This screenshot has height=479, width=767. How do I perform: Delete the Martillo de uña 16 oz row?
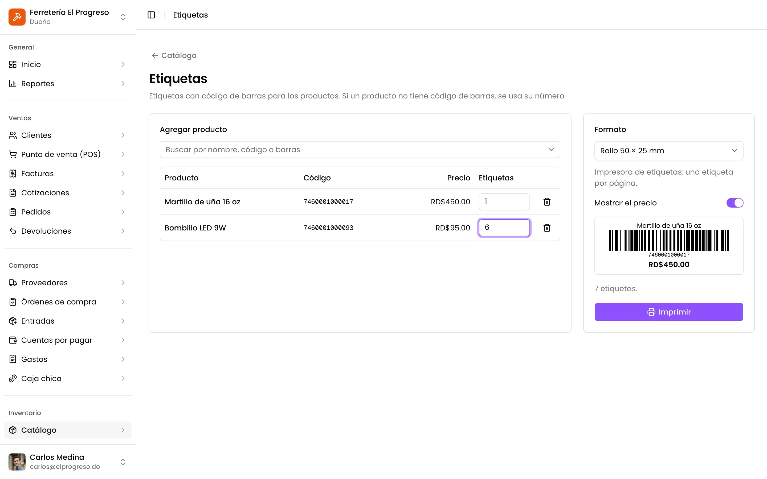pyautogui.click(x=547, y=202)
